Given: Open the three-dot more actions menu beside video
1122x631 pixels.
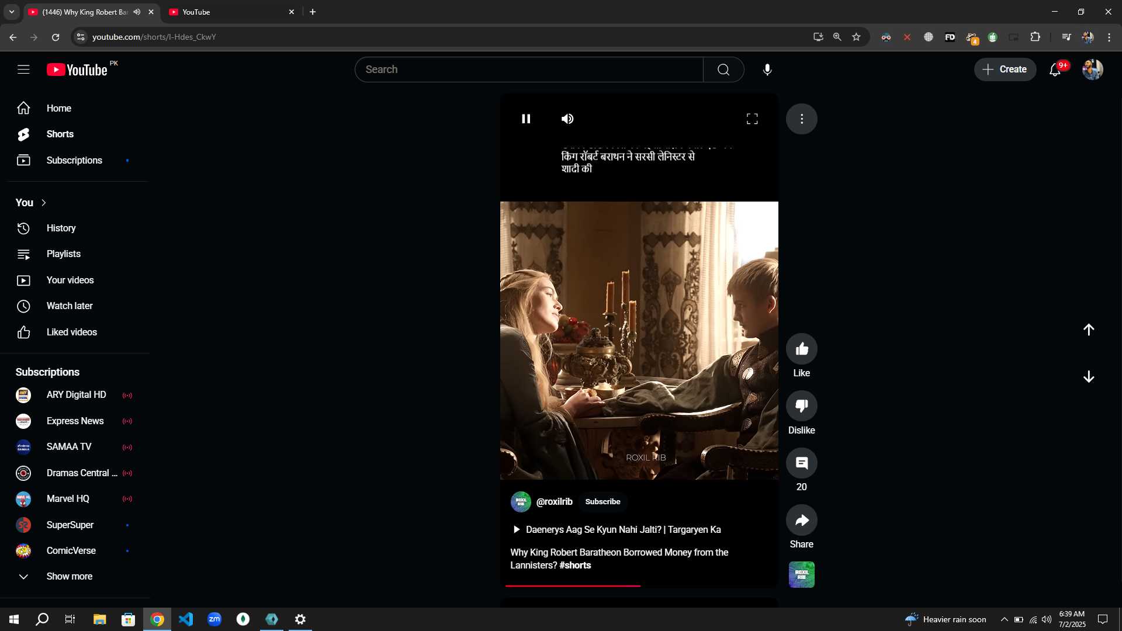Looking at the screenshot, I should tap(802, 119).
